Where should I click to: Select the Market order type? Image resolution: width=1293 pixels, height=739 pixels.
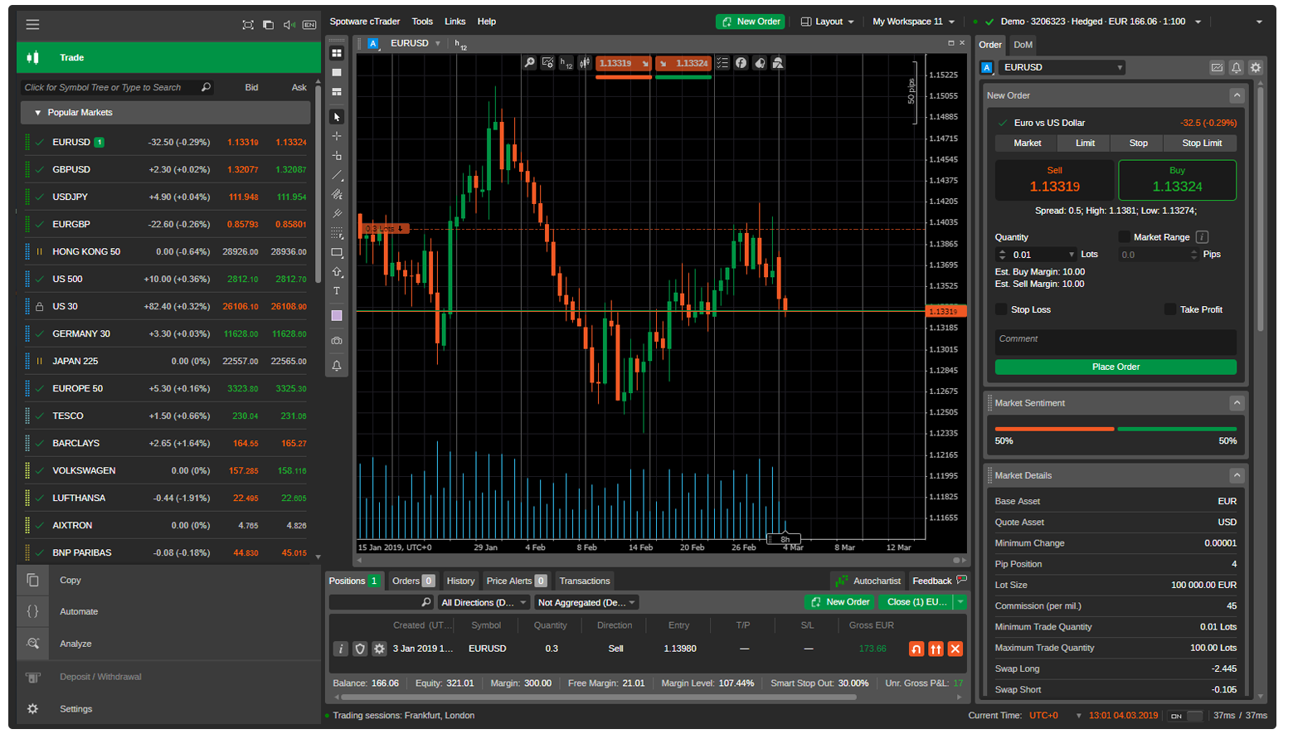tap(1027, 143)
